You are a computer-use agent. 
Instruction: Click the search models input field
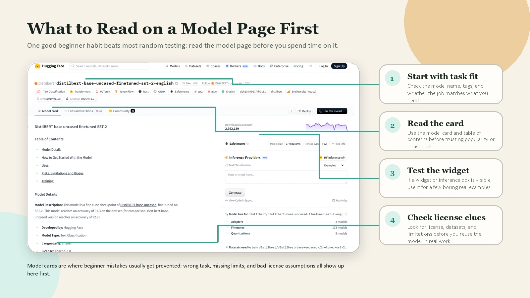109,66
